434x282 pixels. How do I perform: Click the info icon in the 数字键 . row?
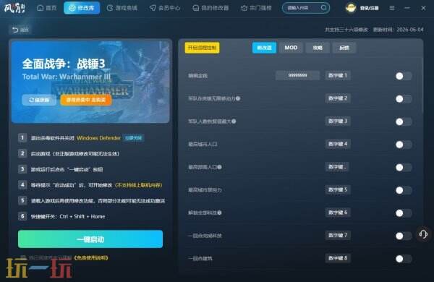(219, 167)
